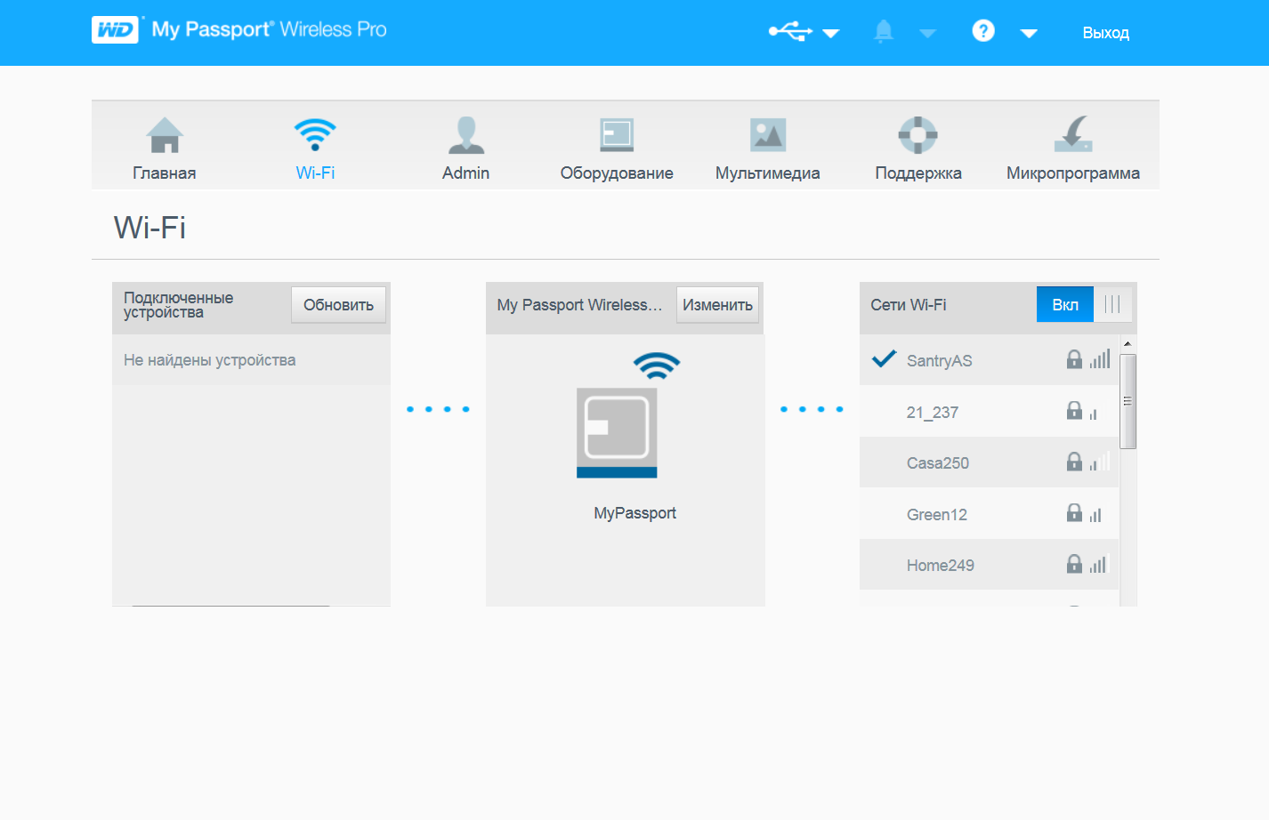Click the Не найдены устройства message
This screenshot has width=1269, height=820.
tap(209, 360)
